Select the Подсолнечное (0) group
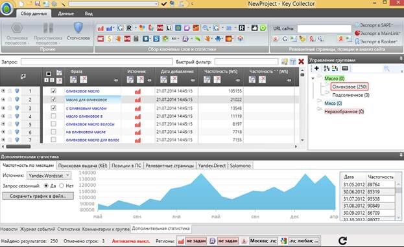This screenshot has height=247, width=404. (351, 95)
